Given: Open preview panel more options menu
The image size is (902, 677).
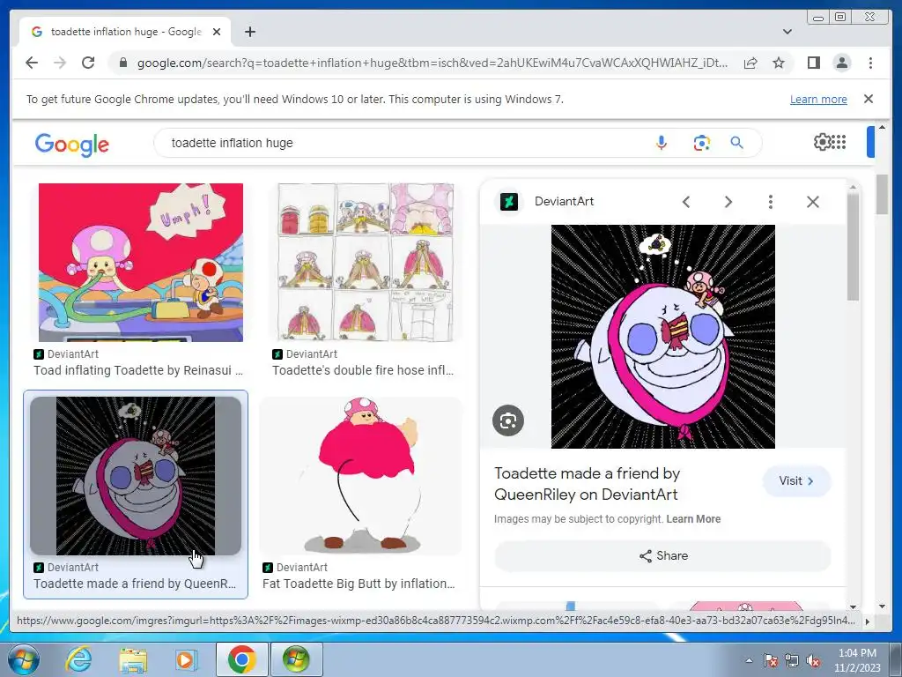Looking at the screenshot, I should tap(770, 202).
